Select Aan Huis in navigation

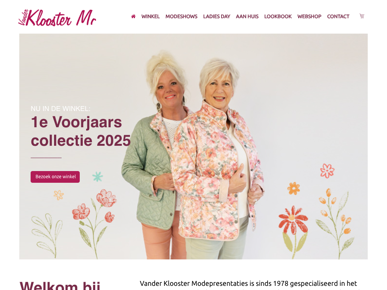pyautogui.click(x=247, y=16)
